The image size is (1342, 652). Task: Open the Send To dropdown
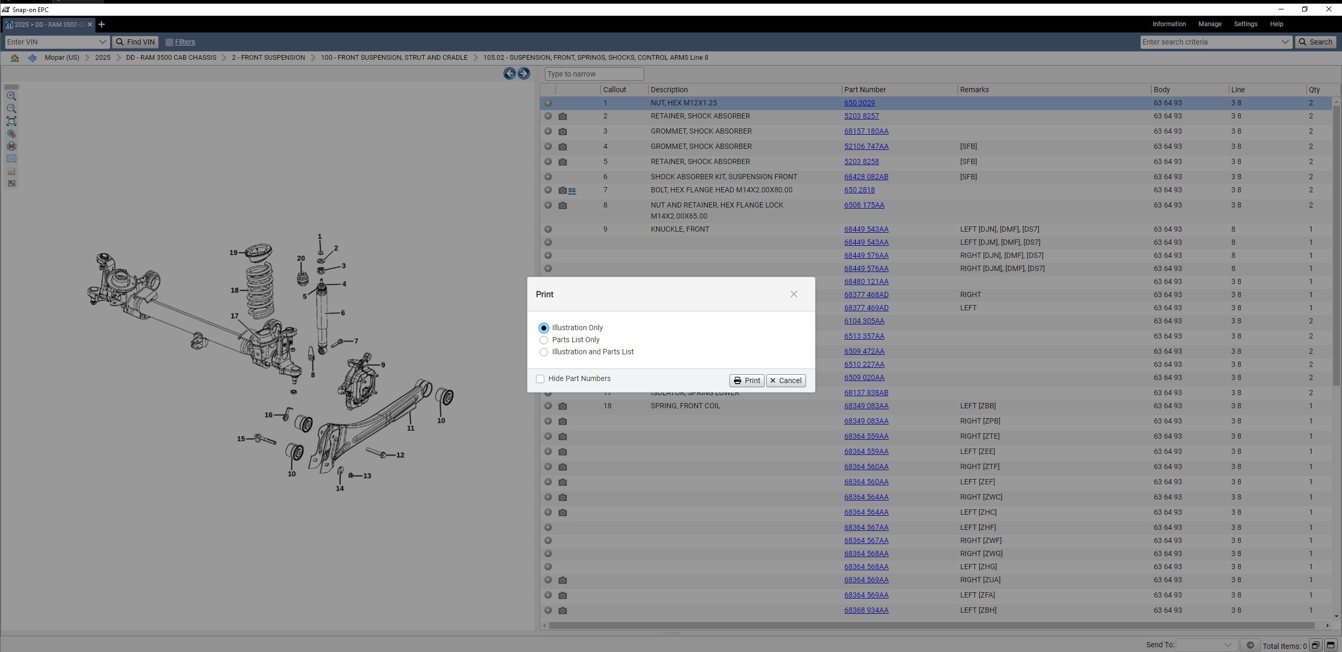click(x=1206, y=645)
